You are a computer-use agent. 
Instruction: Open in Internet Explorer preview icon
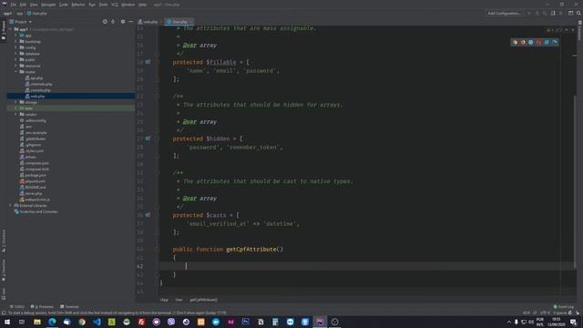547,43
